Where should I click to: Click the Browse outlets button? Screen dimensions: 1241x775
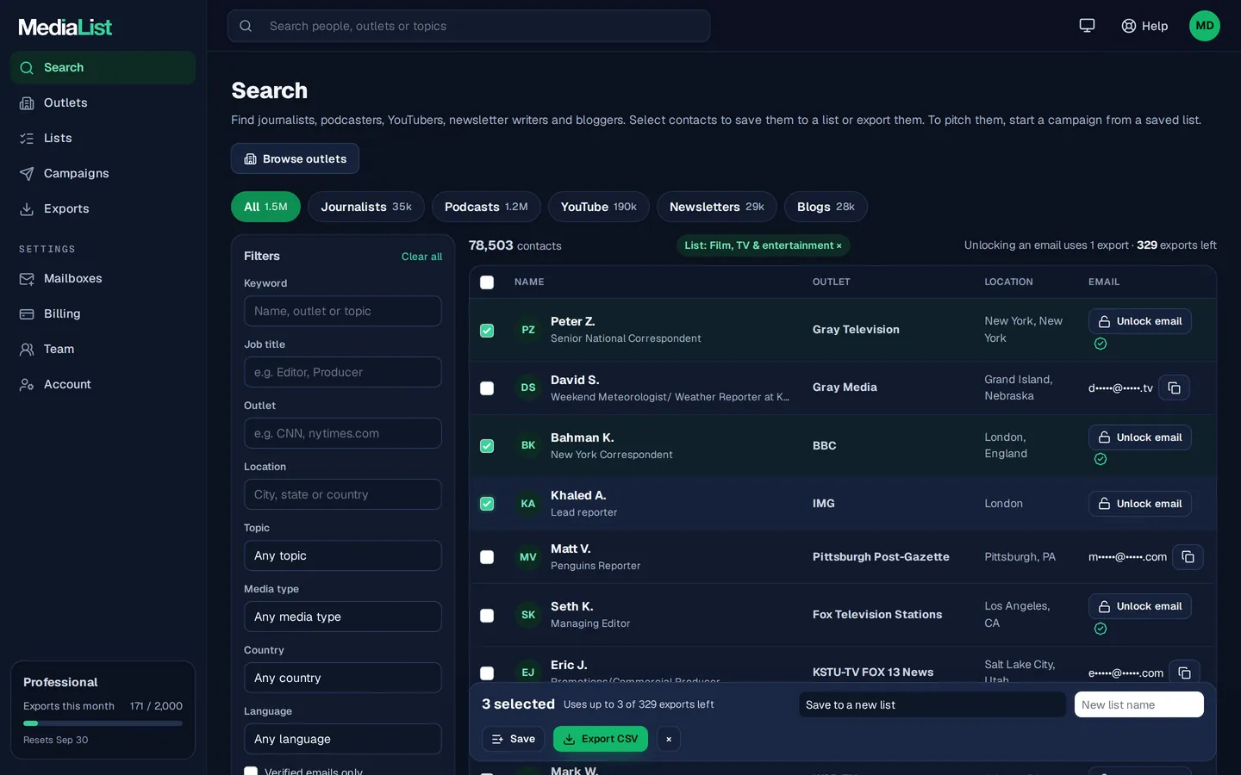tap(295, 158)
